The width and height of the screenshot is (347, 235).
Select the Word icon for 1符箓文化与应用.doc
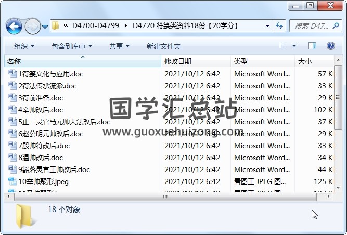point(12,74)
